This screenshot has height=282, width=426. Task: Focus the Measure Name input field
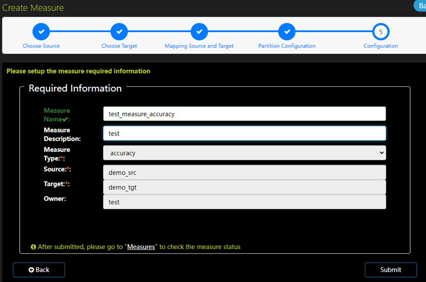click(x=244, y=114)
